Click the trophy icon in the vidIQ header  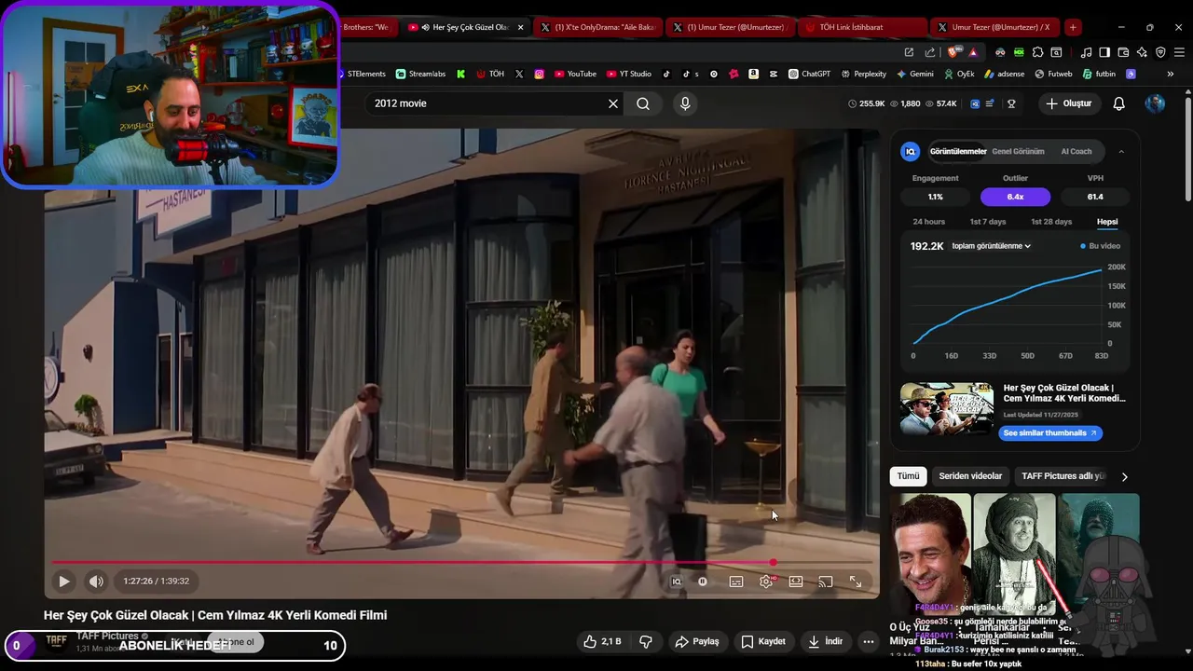(1011, 103)
